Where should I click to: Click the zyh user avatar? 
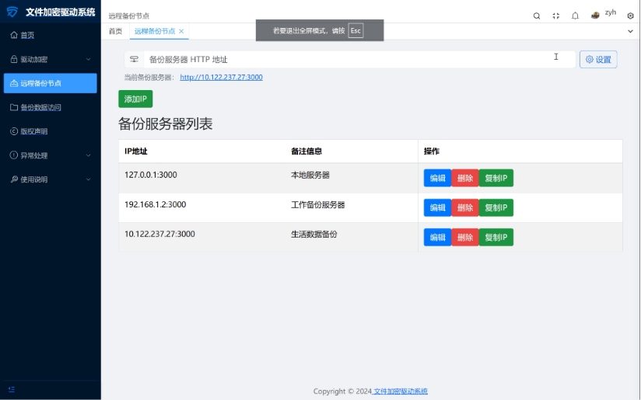(x=596, y=15)
